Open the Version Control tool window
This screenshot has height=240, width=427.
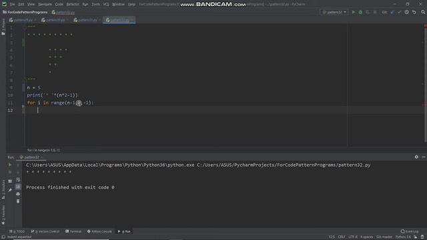coord(45,231)
